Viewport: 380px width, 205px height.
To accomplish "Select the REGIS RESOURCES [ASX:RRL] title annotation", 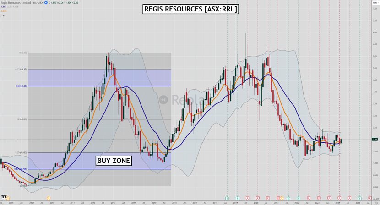I will point(190,9).
